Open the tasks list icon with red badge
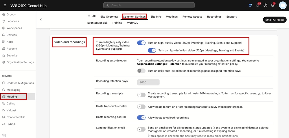Viewport: 289px width, 138px height. pos(273,5)
